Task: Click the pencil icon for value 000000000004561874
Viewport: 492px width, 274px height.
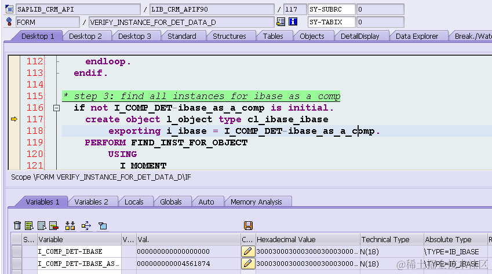Action: click(247, 264)
